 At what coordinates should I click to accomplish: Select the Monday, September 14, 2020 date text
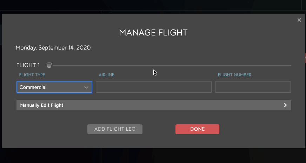[x=53, y=48]
